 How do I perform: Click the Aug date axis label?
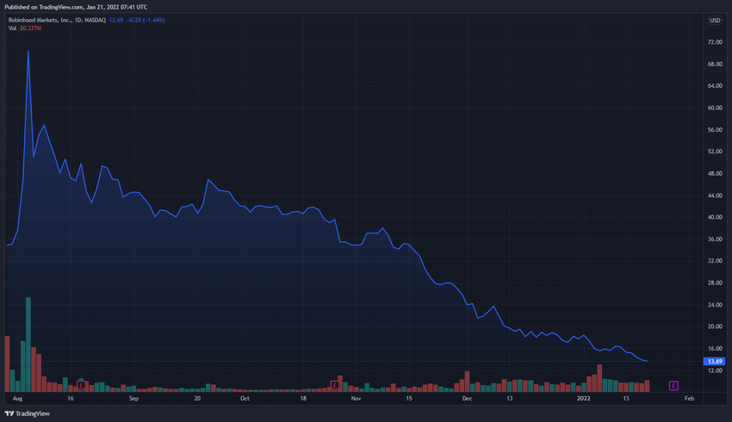coord(17,399)
